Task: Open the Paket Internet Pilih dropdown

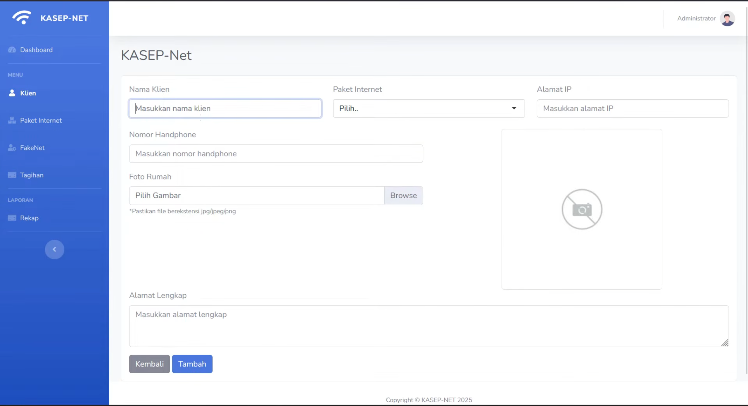Action: tap(429, 108)
